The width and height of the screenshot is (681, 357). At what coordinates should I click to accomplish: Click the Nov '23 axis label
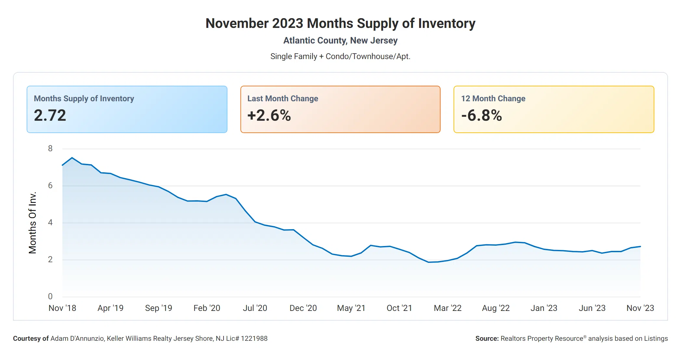(640, 308)
